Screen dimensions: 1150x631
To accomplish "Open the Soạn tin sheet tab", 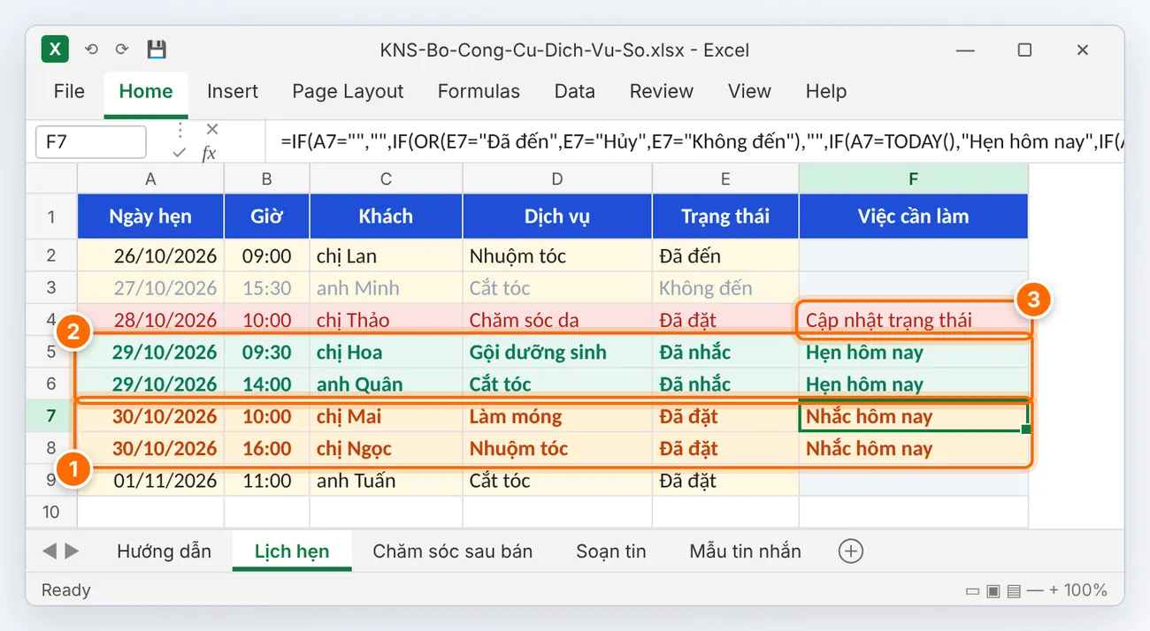I will tap(611, 551).
